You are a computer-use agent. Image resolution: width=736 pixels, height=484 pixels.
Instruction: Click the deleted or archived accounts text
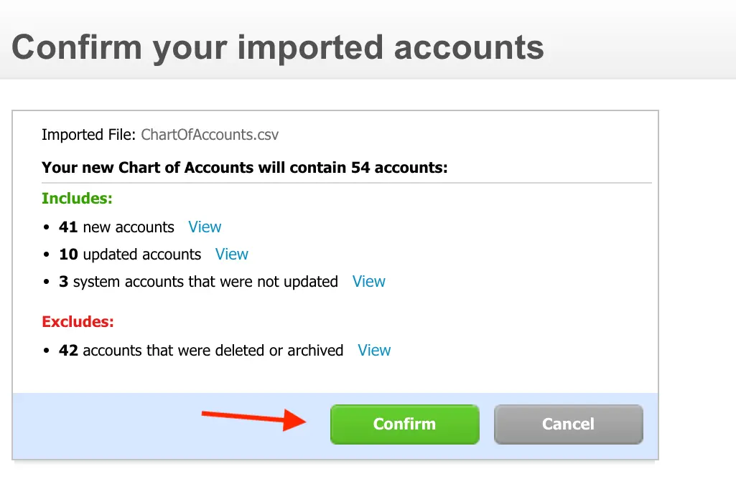coord(201,350)
